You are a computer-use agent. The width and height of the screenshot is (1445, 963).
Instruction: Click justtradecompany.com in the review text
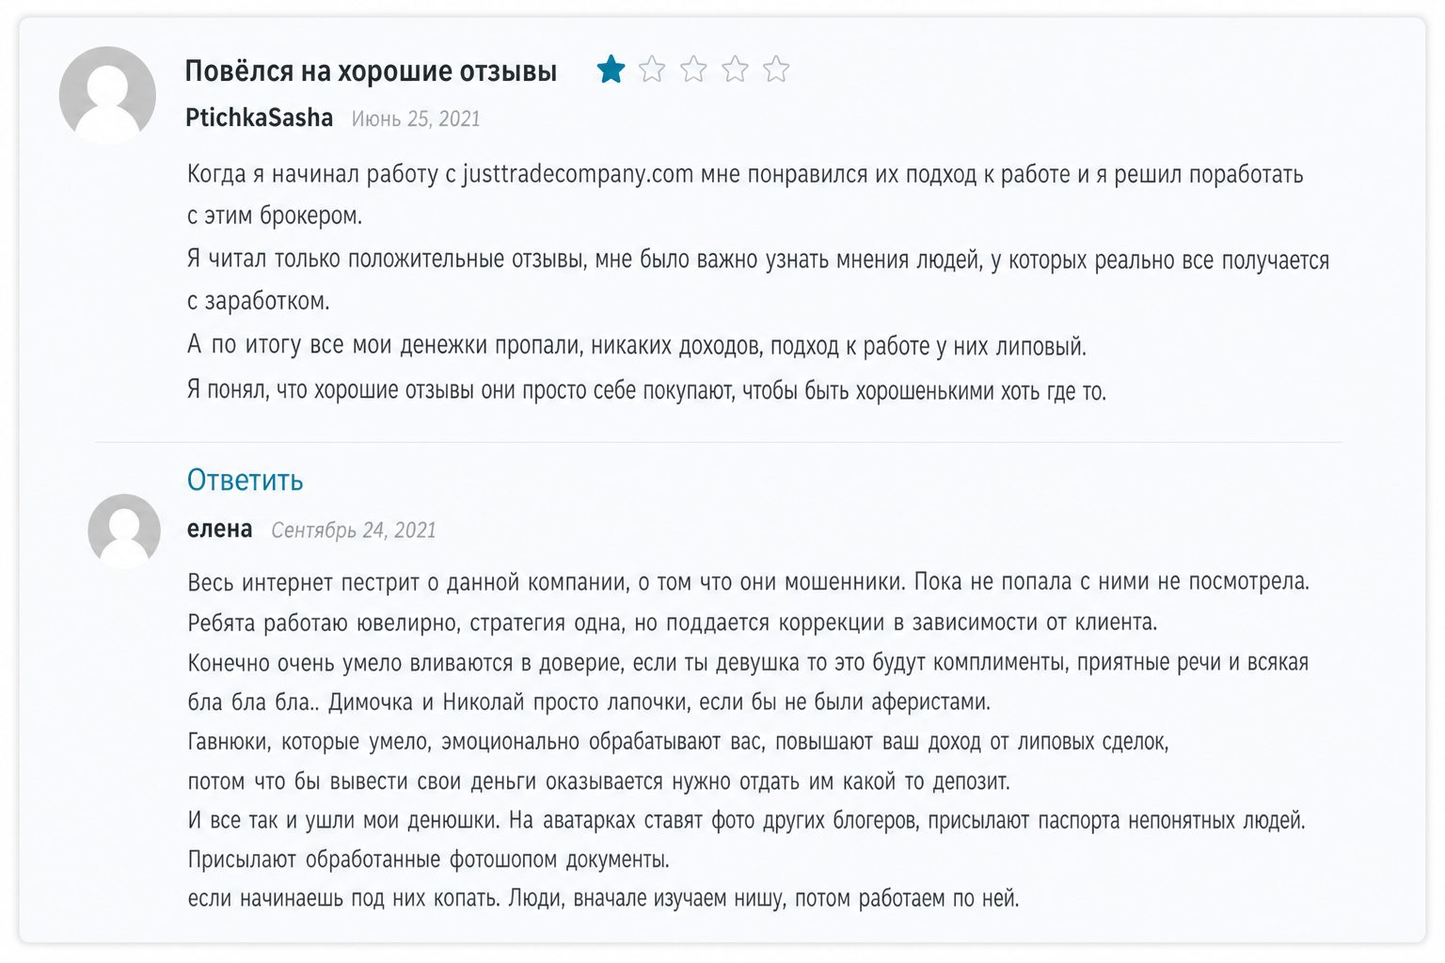point(578,175)
